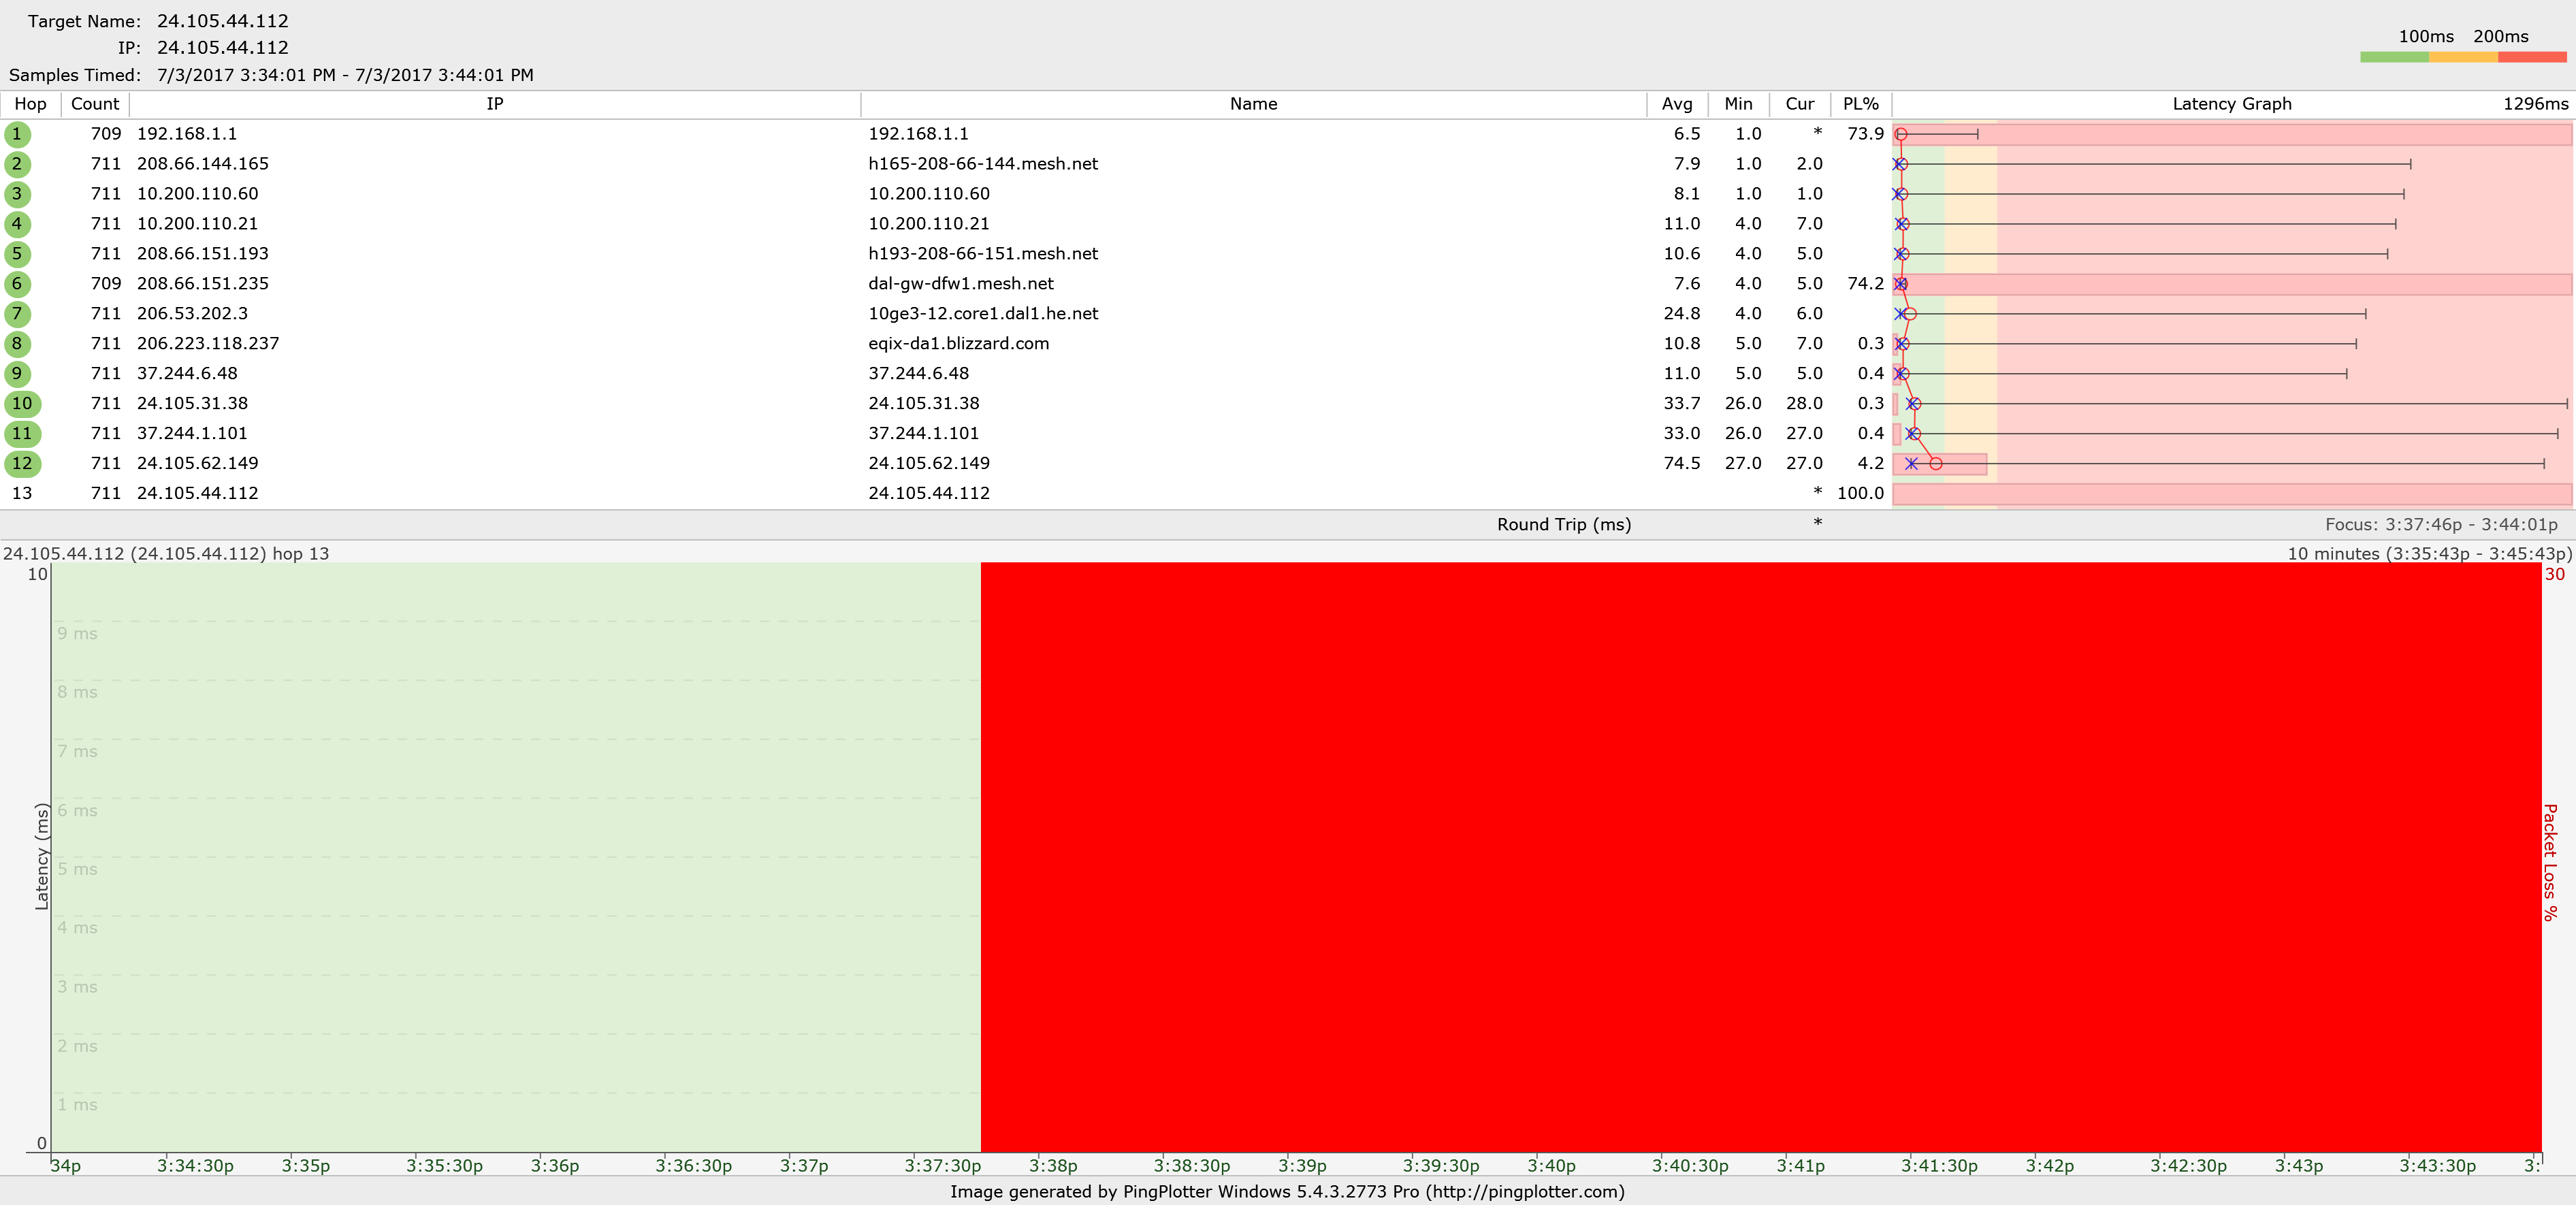Click the green hop 9 circle
This screenshot has height=1205, width=2576.
[17, 374]
